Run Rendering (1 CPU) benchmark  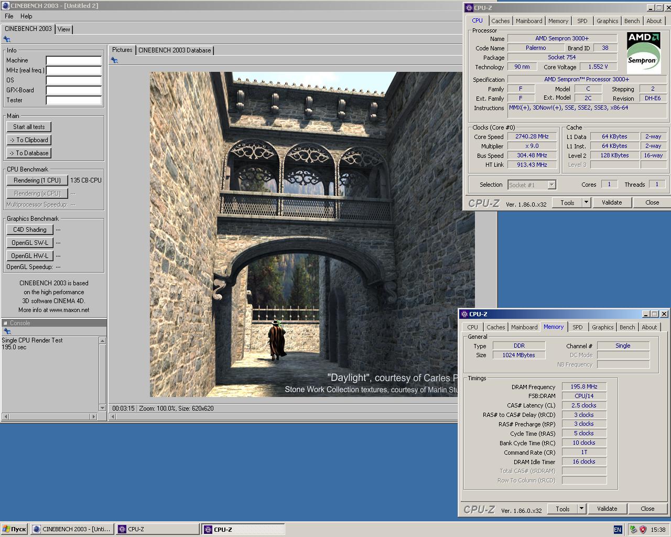click(x=37, y=180)
